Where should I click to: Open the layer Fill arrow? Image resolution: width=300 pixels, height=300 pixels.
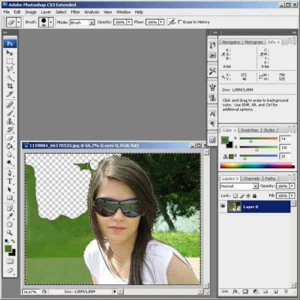(x=292, y=195)
